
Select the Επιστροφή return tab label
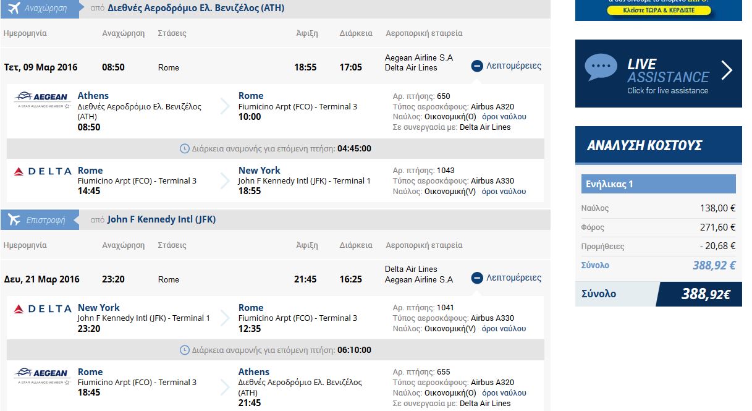pos(46,219)
